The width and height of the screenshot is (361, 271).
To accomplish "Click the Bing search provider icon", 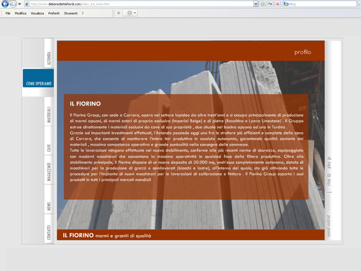I will tap(286, 4).
